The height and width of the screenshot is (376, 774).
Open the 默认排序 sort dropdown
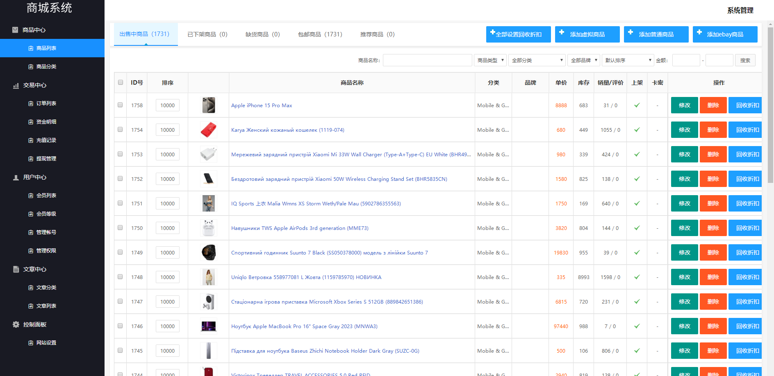pos(628,60)
